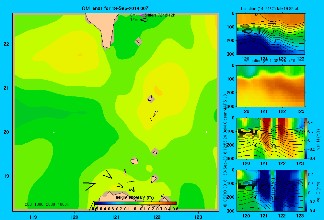
Task: Click the 'vel. E (m/s)' axis label
Action: pyautogui.click(x=318, y=192)
